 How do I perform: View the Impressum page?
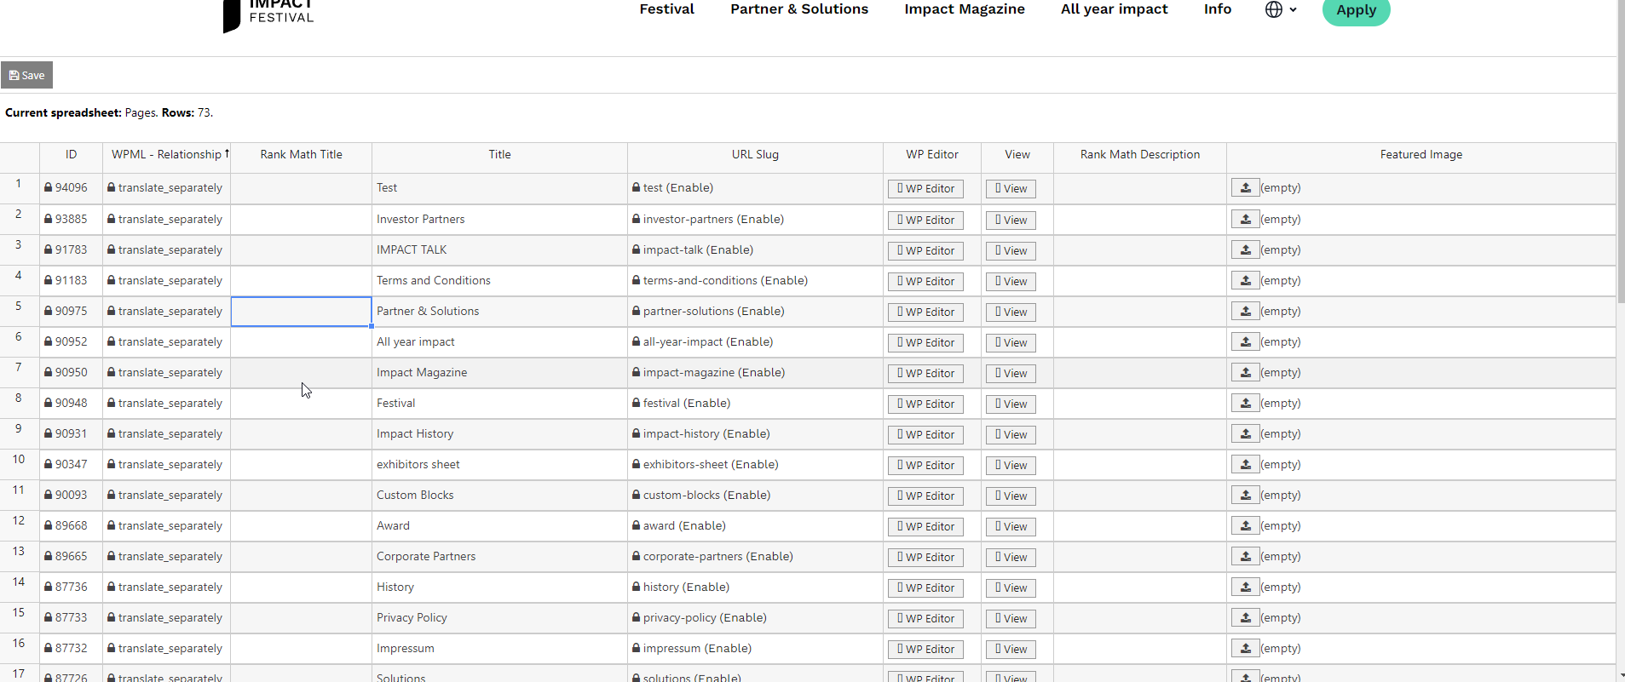[x=1011, y=650]
